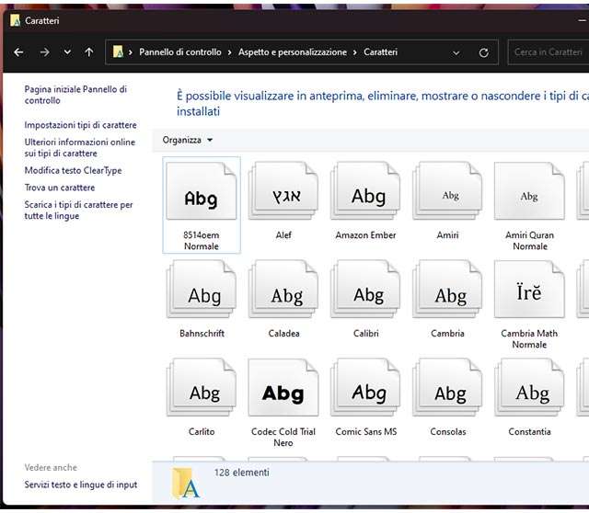This screenshot has width=589, height=513.
Task: Click the Consolas font icon
Action: point(448,393)
